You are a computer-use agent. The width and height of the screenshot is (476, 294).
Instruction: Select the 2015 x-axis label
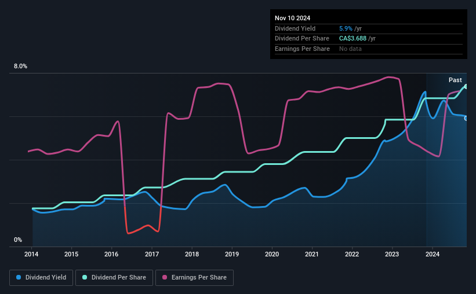tap(71, 254)
